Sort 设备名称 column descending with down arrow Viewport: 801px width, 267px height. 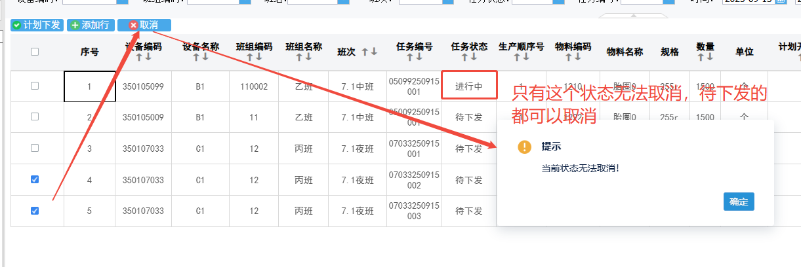[205, 58]
